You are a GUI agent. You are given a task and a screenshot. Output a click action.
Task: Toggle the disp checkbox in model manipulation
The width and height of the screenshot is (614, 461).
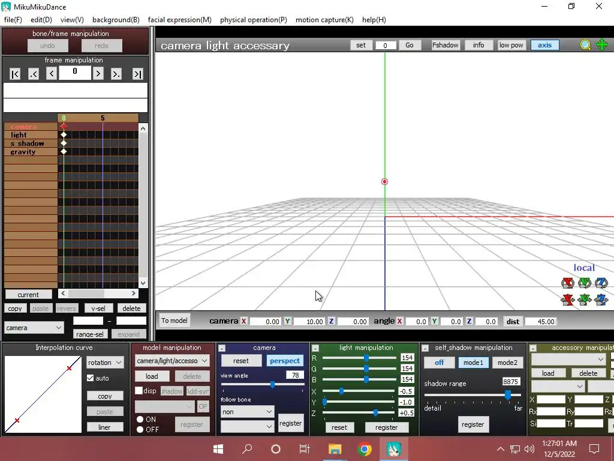point(139,390)
